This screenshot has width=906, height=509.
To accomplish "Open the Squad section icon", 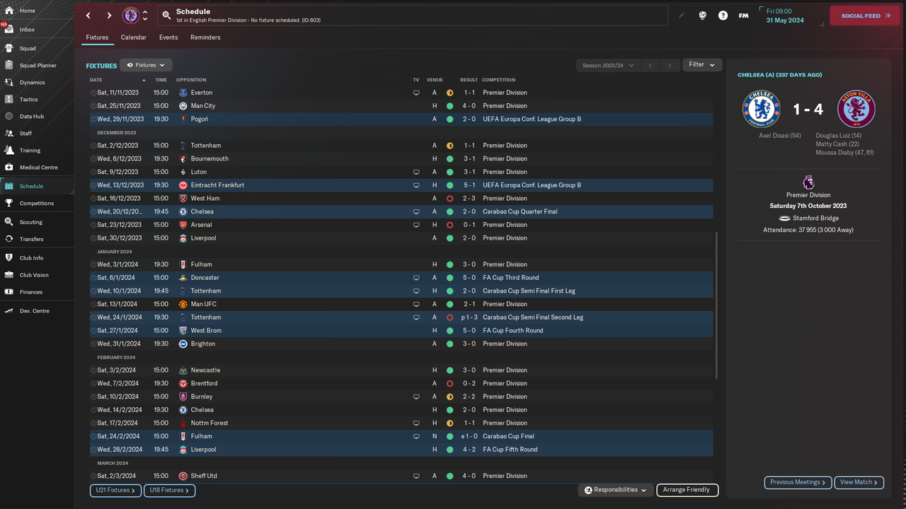I will click(9, 49).
